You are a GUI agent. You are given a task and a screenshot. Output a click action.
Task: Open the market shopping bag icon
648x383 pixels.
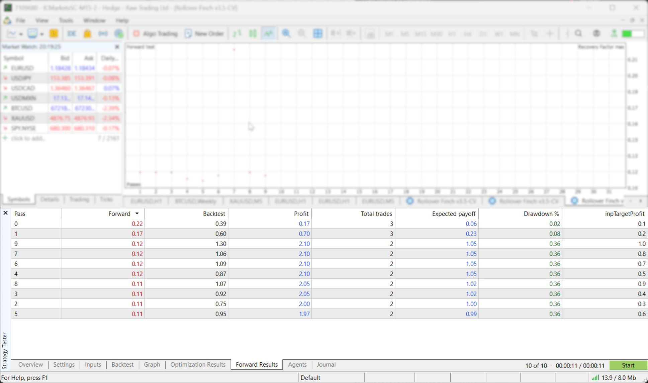coord(87,33)
